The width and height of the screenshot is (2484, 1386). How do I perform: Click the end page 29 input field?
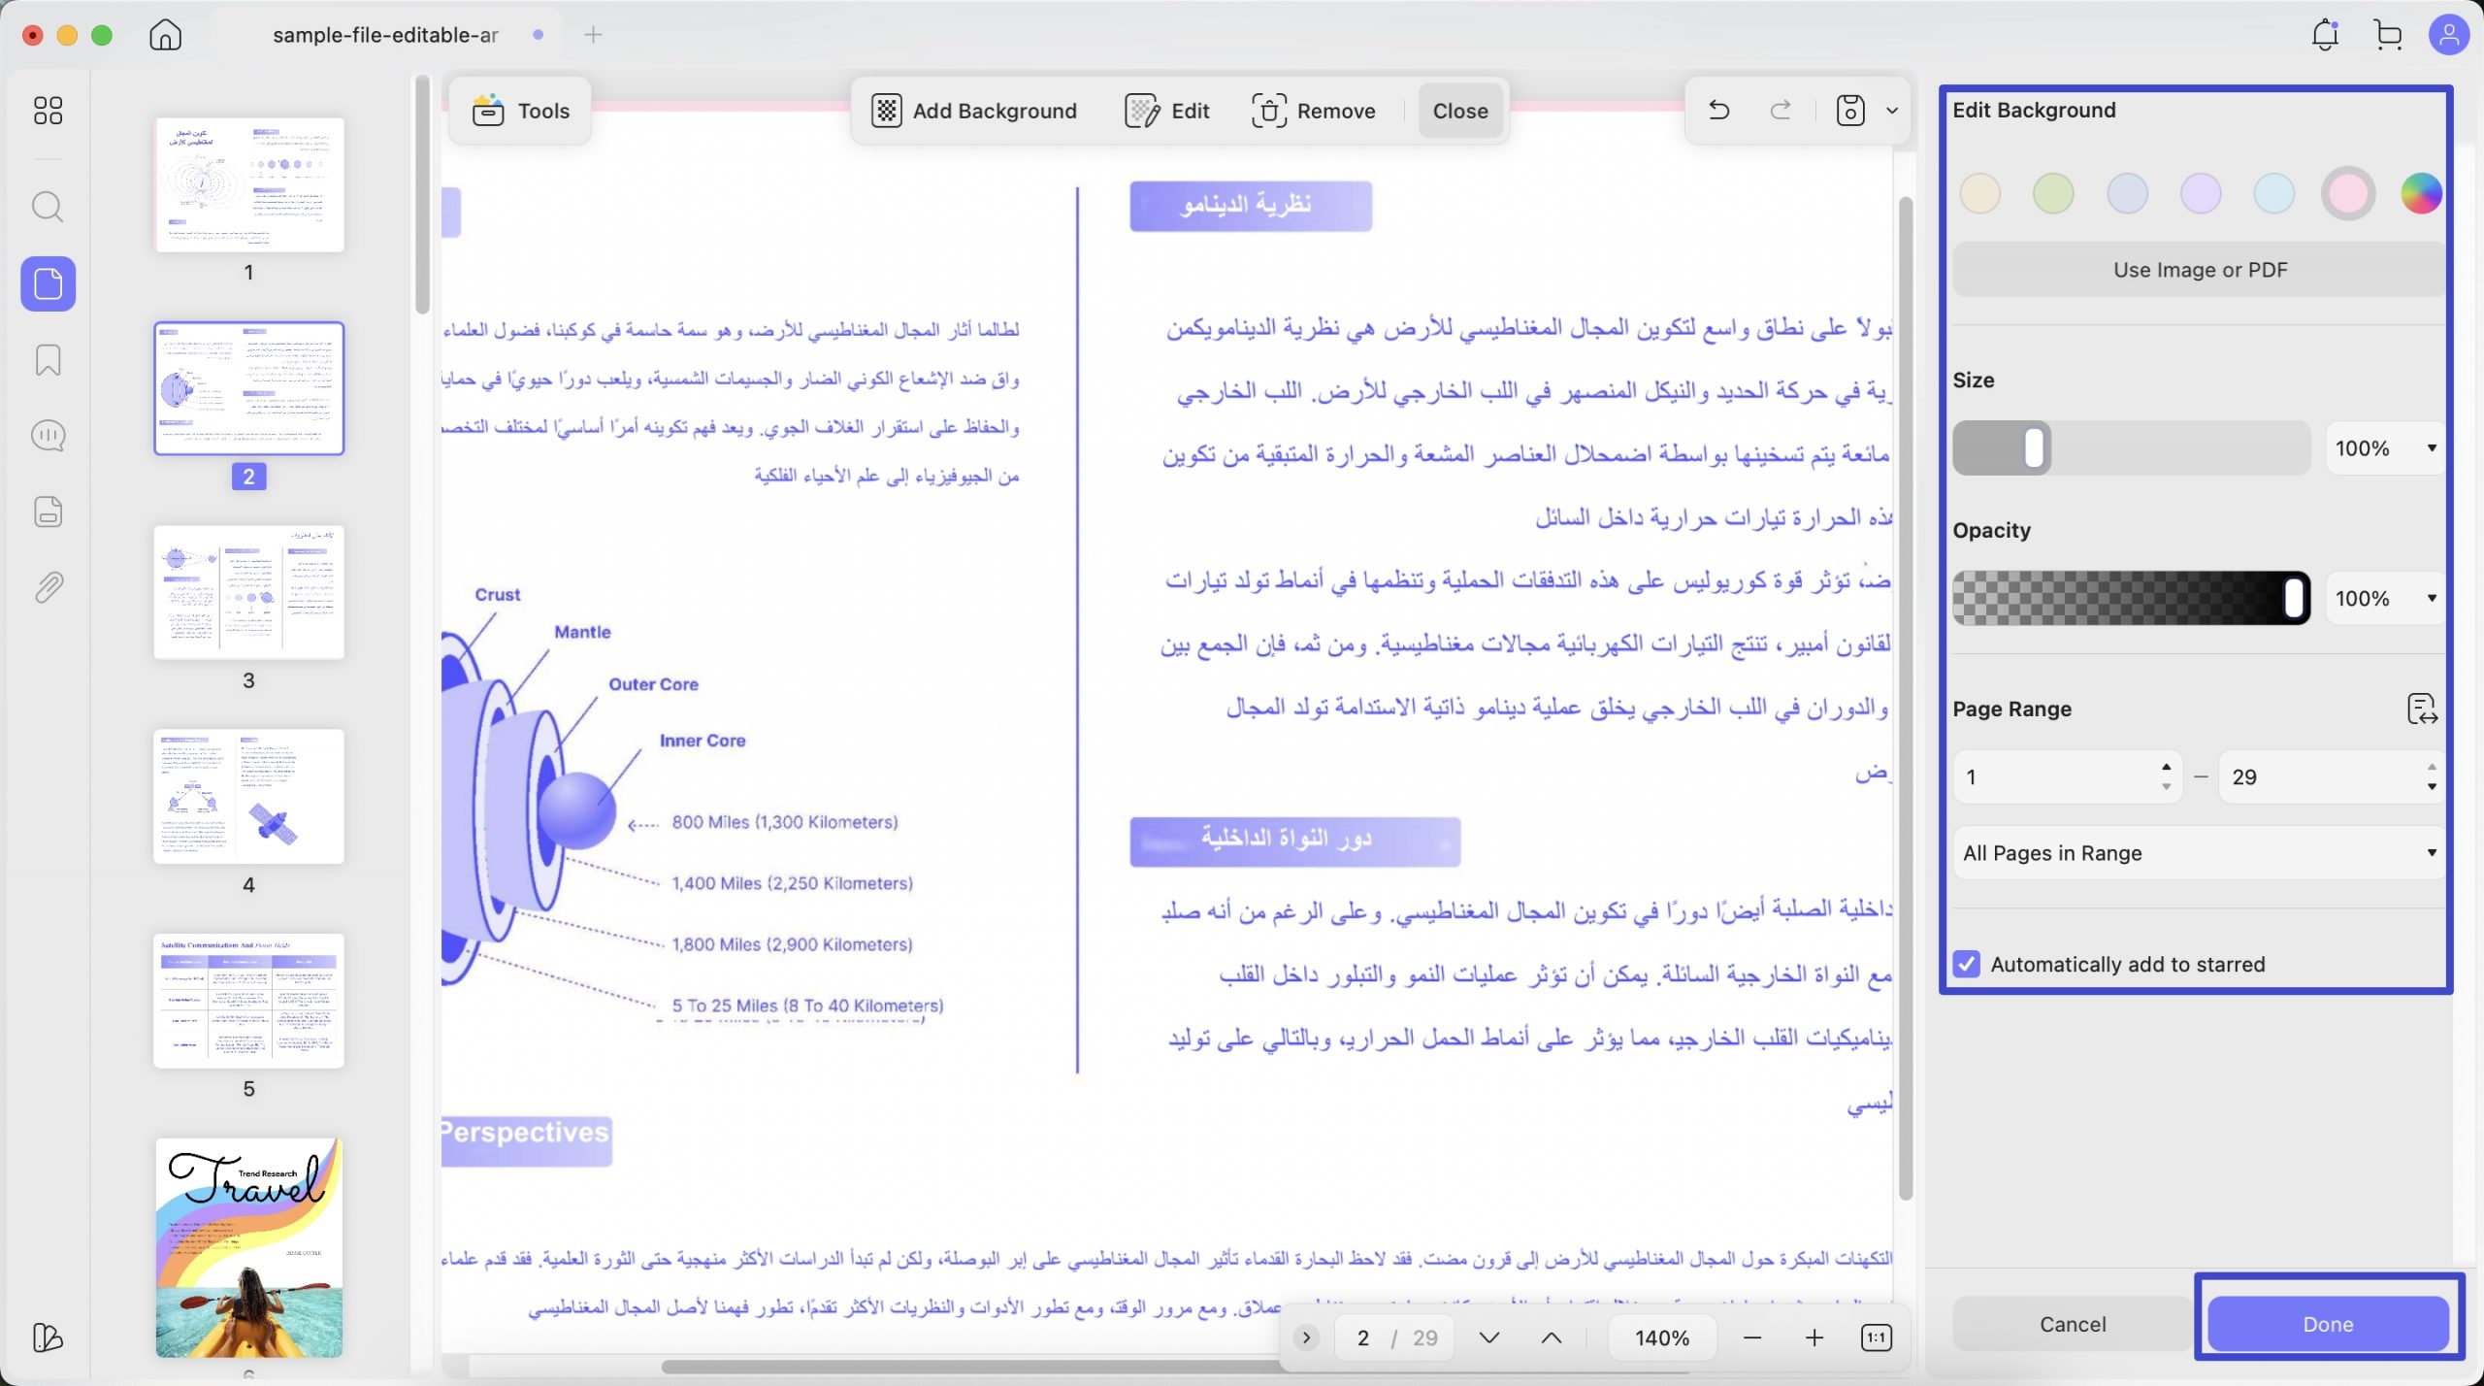[2319, 776]
